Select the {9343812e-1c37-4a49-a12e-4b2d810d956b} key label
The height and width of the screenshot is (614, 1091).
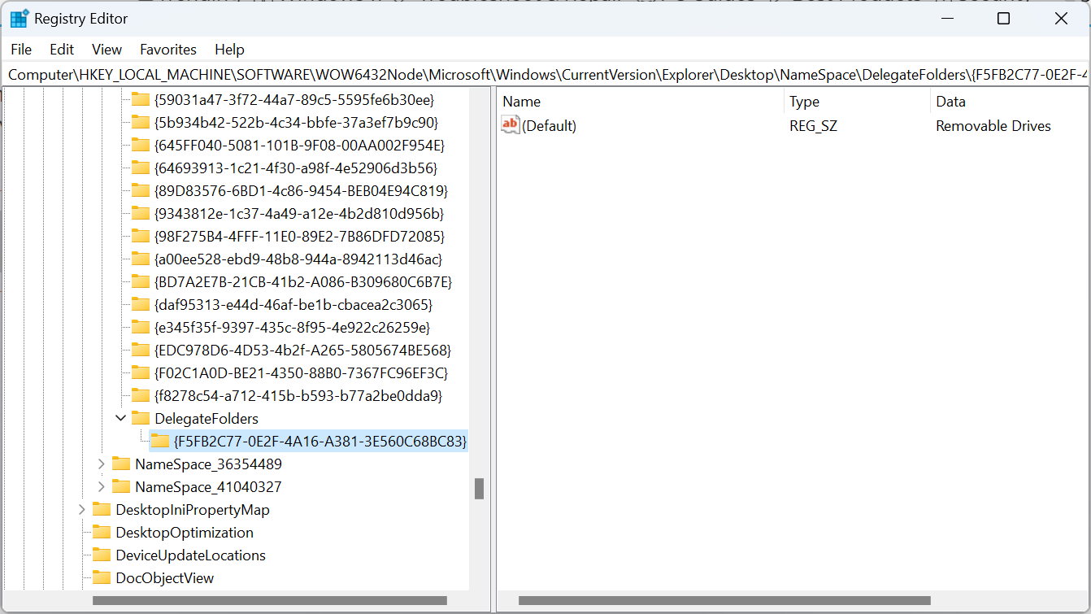tap(299, 214)
